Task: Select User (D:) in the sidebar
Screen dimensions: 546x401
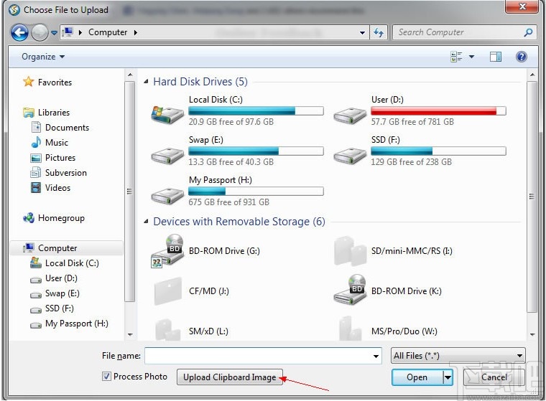Action: pyautogui.click(x=61, y=278)
